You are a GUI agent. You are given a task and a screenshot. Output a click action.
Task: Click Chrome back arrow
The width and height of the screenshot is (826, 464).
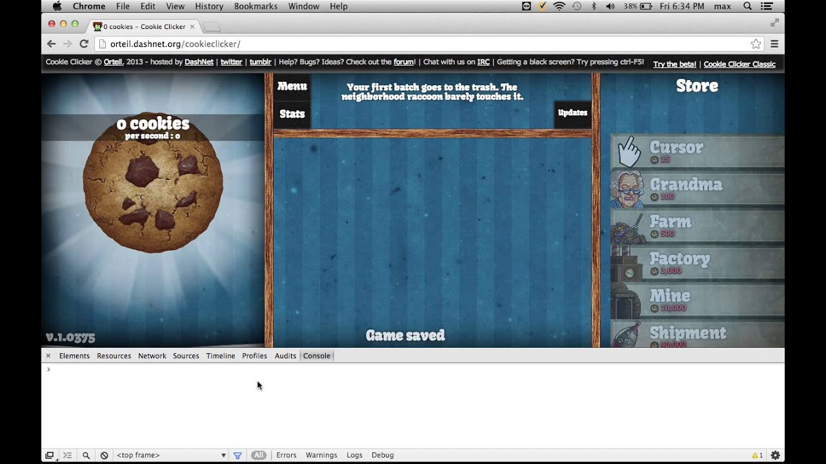click(52, 44)
